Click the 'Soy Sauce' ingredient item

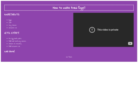[x=13, y=25]
